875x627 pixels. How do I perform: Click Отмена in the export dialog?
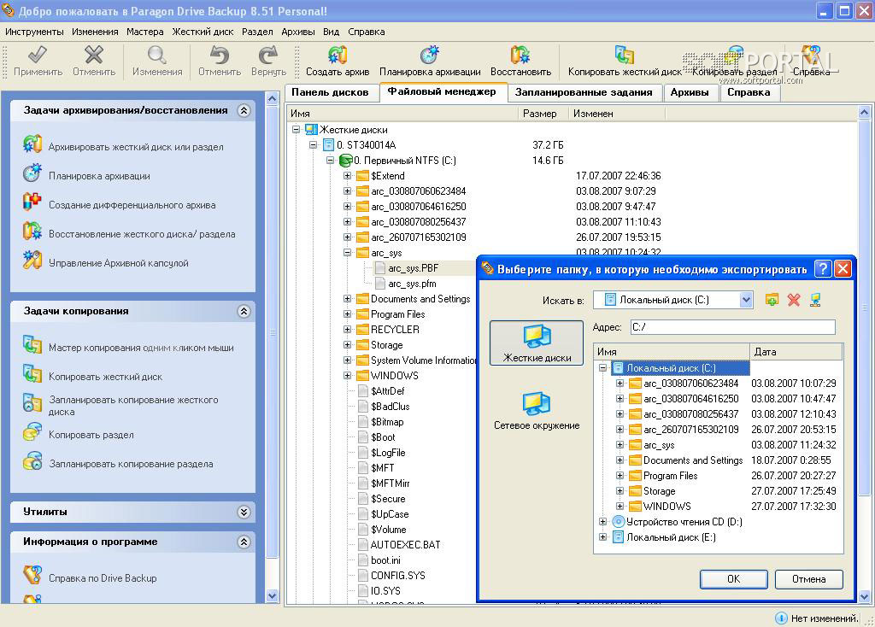tap(808, 579)
